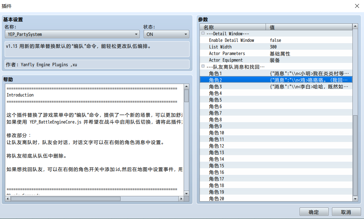
Task: Select the 角色14 parameter row
Action: click(x=276, y=159)
